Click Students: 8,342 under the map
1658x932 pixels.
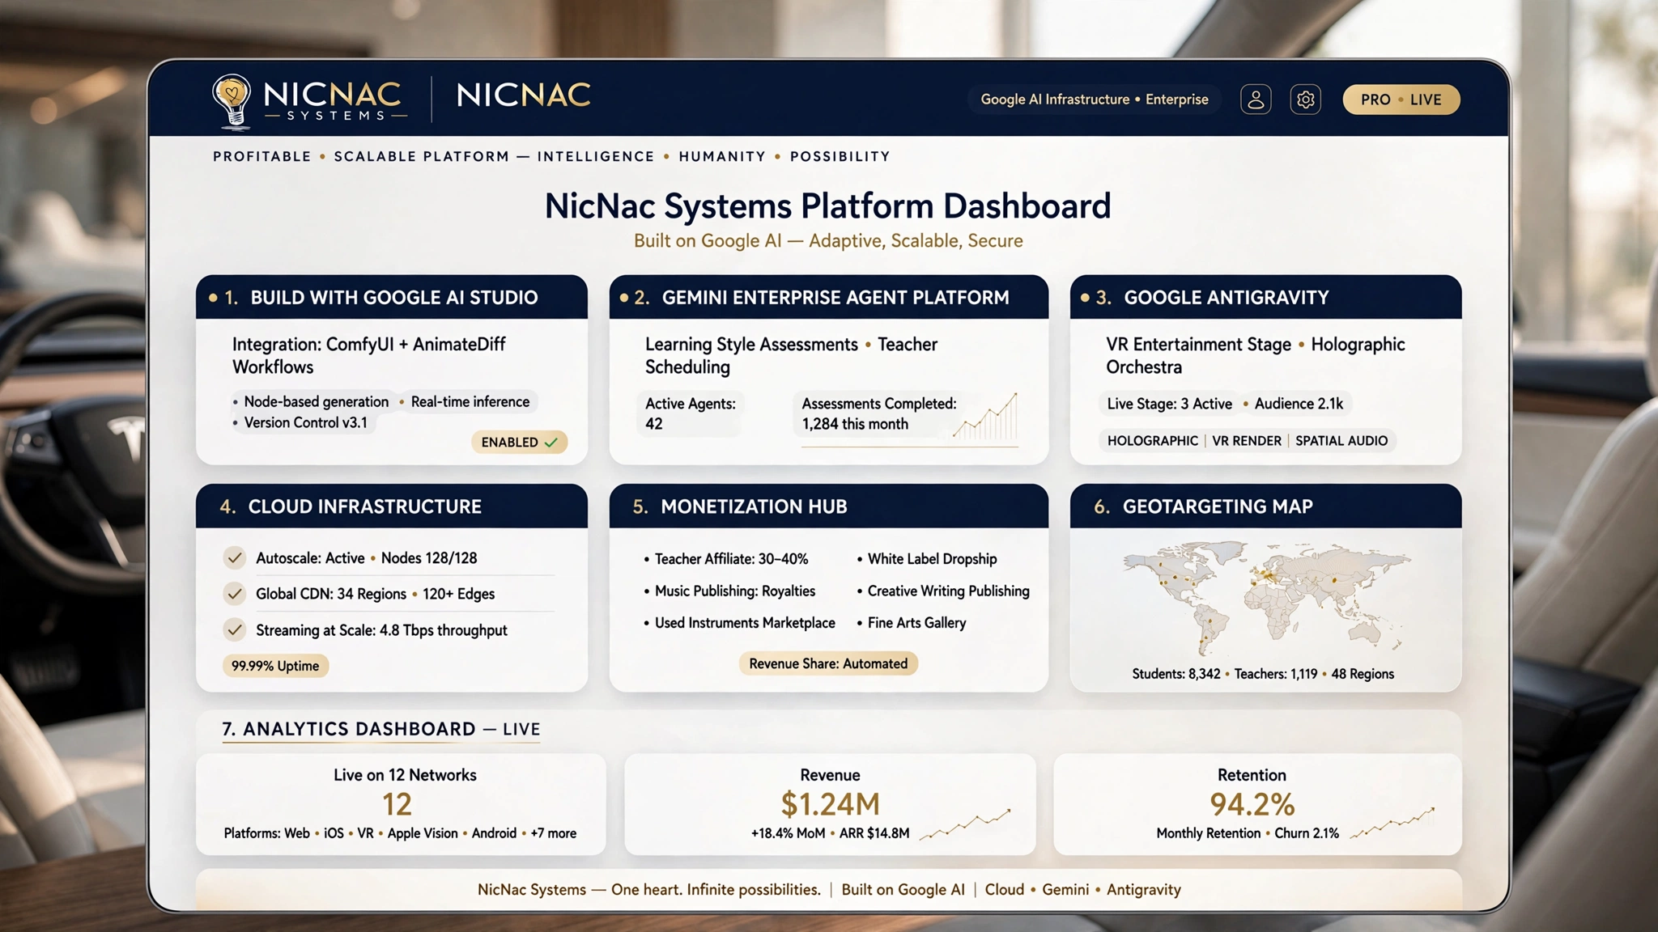(1175, 674)
